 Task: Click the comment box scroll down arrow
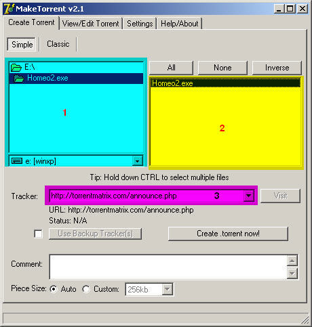292,274
